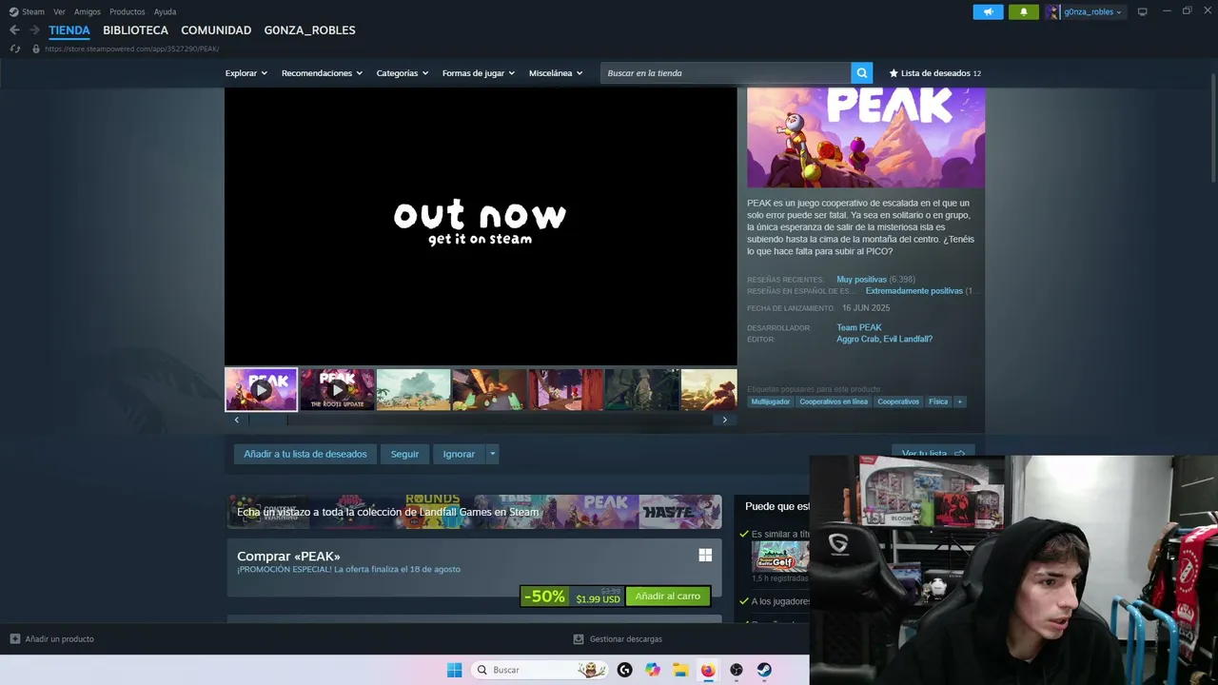
Task: Open the Ver menu
Action: 59,11
